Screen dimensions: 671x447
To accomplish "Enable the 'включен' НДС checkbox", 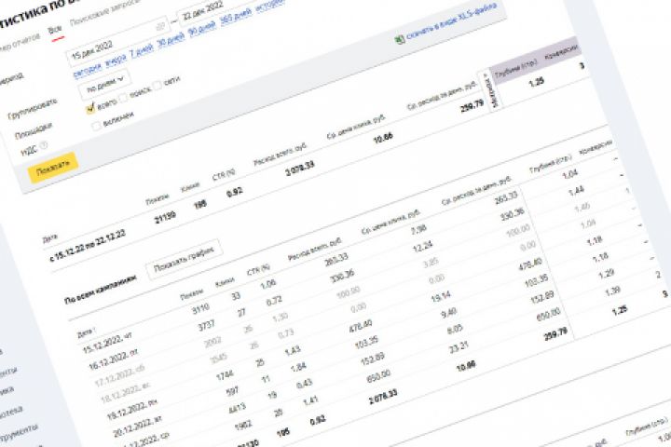I will (96, 125).
